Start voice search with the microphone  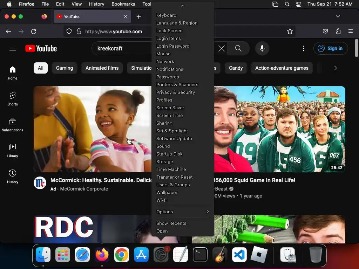tap(262, 48)
